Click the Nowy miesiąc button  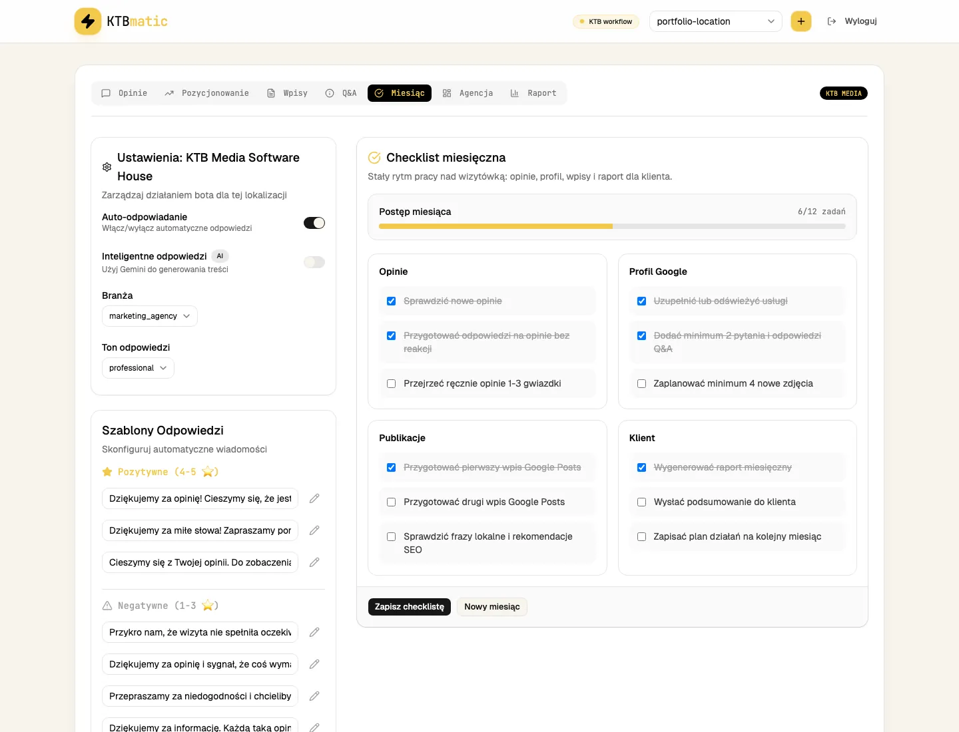click(x=492, y=607)
